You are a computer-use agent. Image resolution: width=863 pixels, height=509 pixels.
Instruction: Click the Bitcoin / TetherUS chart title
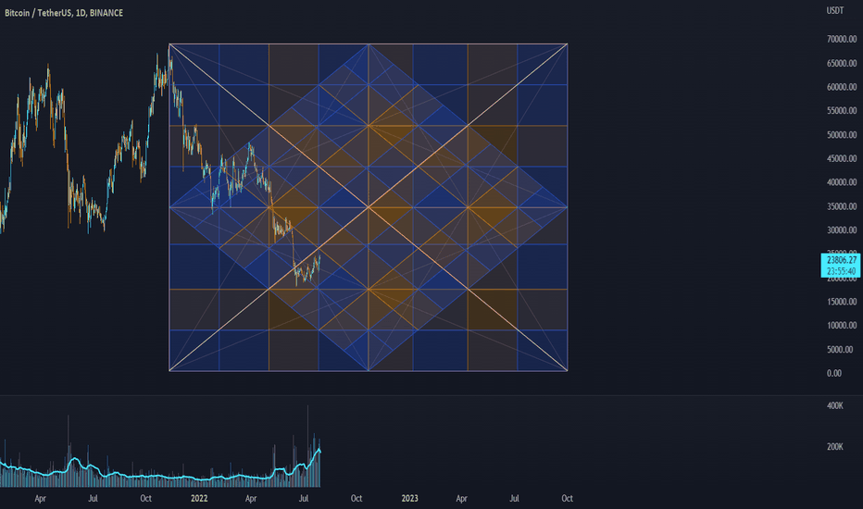click(64, 13)
